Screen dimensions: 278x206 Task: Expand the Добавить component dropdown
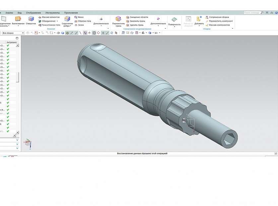[199, 26]
